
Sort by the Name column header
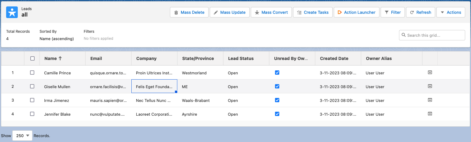click(x=62, y=58)
